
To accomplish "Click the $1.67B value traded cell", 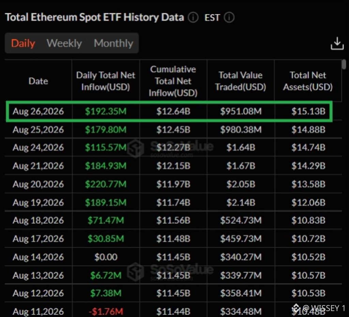I will [241, 166].
